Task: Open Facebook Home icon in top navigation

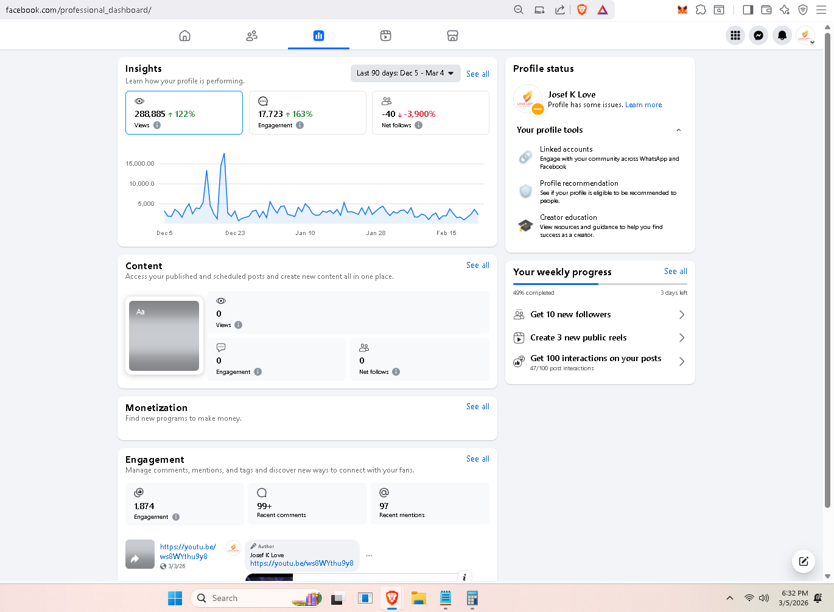Action: point(184,36)
